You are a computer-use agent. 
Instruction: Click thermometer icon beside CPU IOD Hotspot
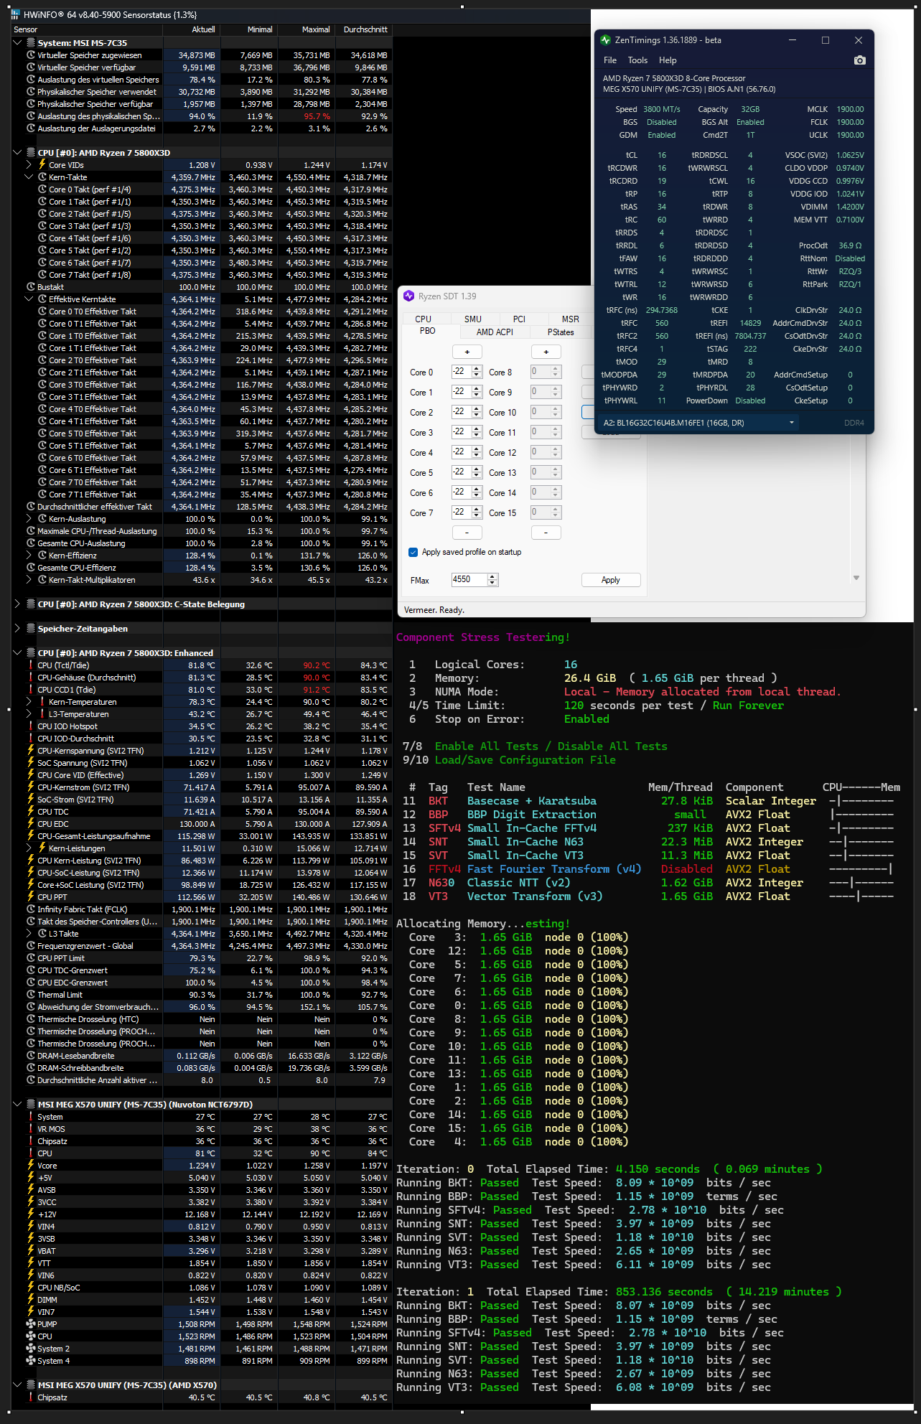pos(31,726)
